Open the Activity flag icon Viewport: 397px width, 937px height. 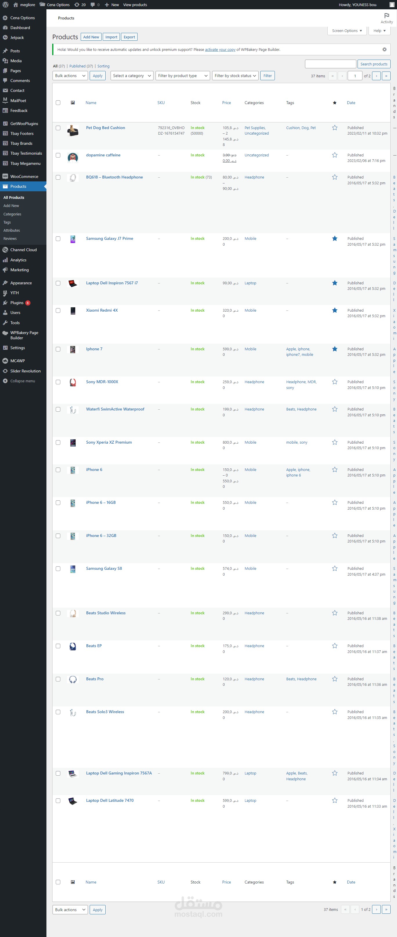[x=387, y=16]
